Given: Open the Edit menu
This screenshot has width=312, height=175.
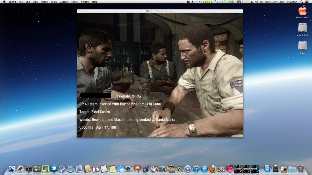Looking at the screenshot, I should pyautogui.click(x=28, y=2).
